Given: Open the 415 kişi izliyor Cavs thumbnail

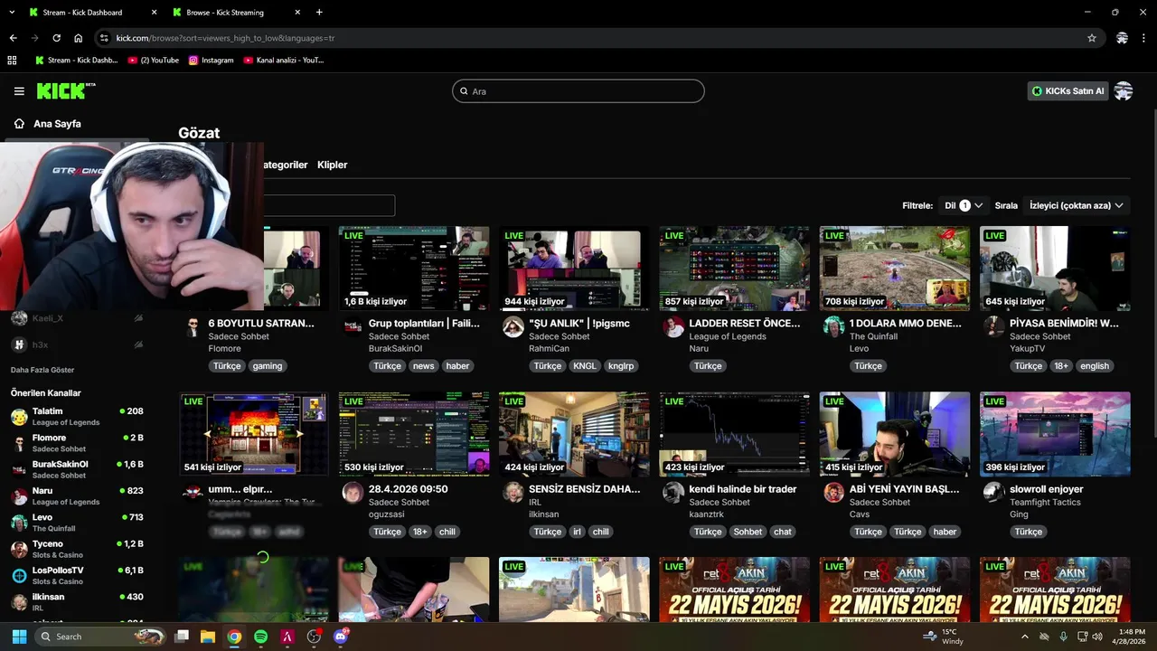Looking at the screenshot, I should point(895,434).
